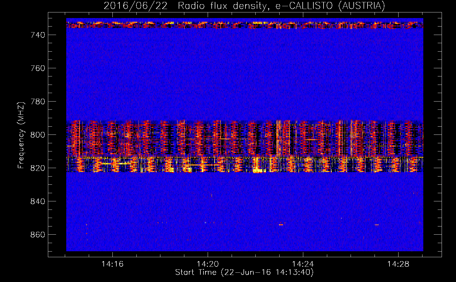Click the 14:20 time tick label
Image resolution: width=456 pixels, height=282 pixels.
208,264
